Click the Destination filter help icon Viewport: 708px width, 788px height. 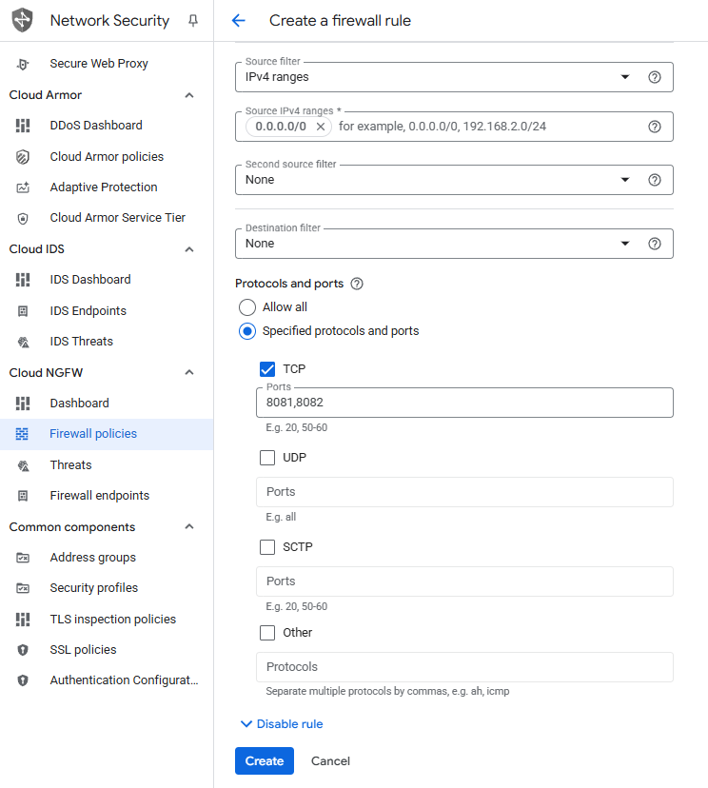654,244
